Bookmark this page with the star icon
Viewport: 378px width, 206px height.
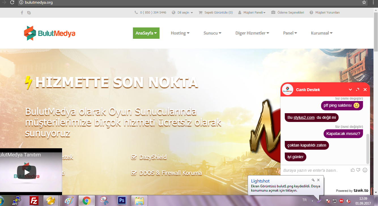364,3
